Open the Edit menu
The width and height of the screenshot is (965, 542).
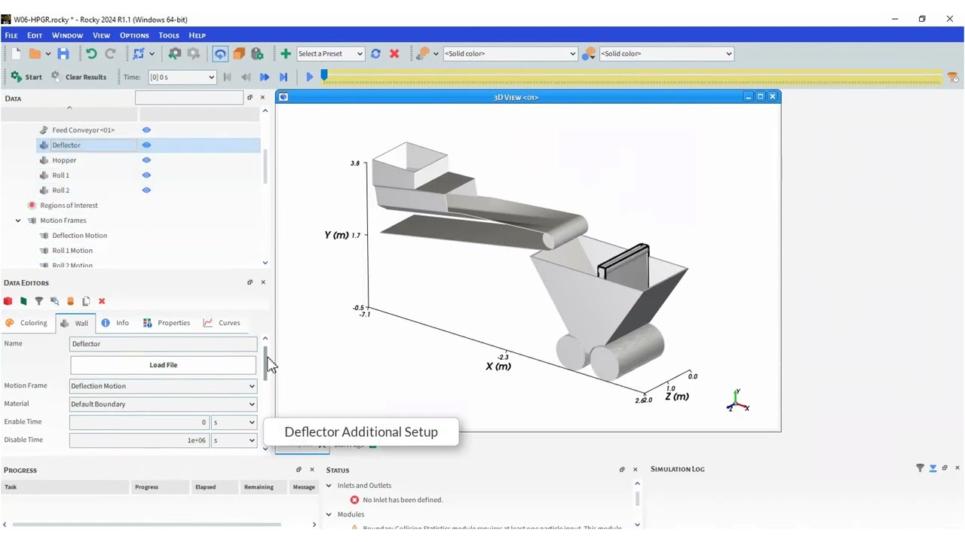(x=35, y=35)
